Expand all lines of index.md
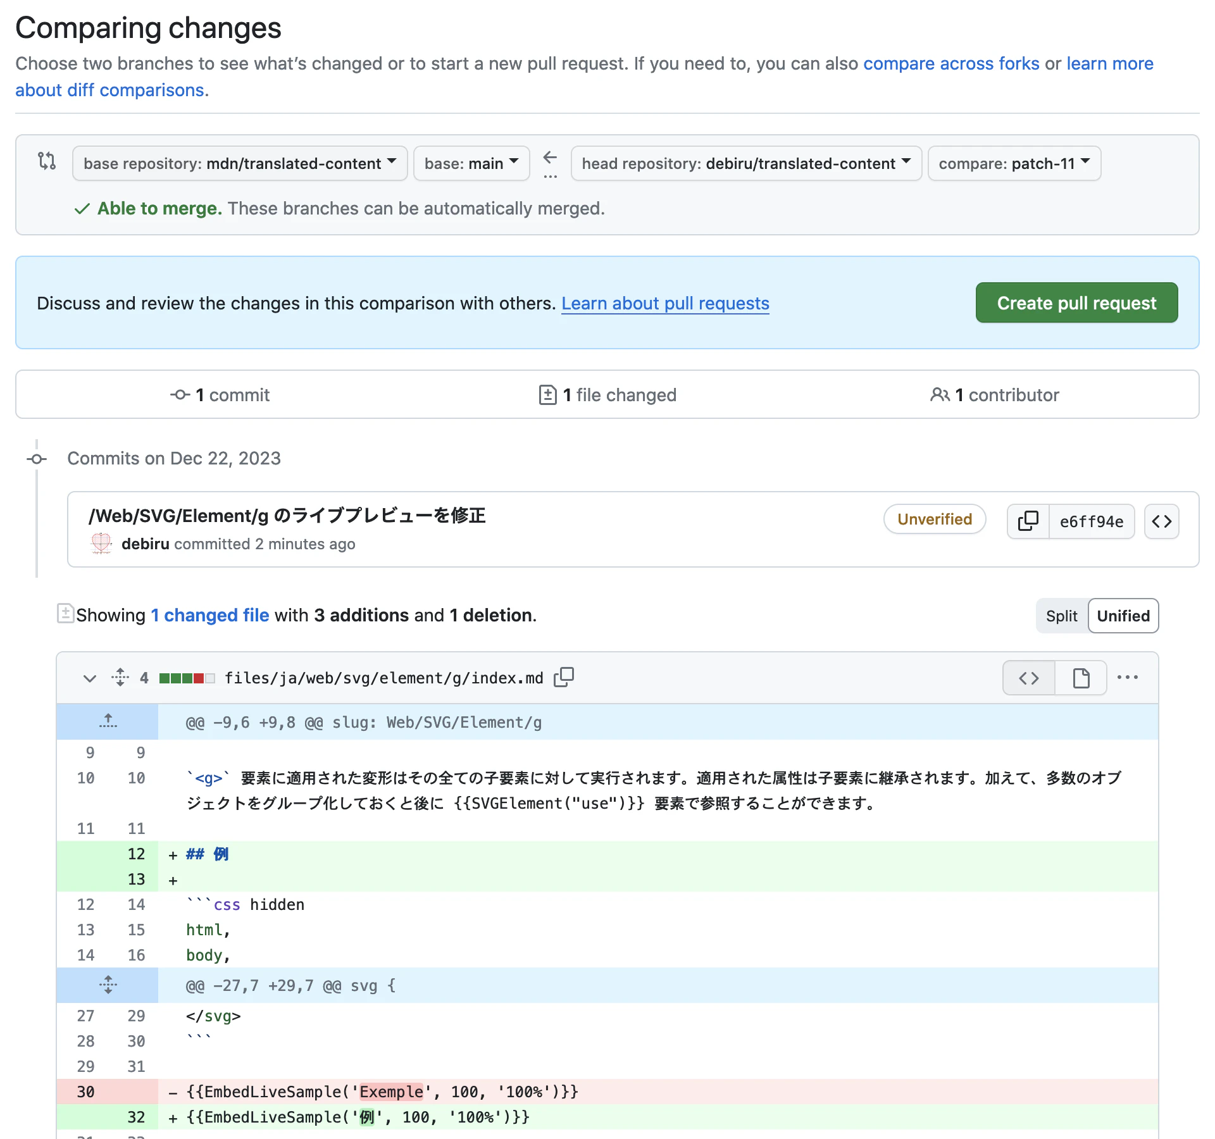Viewport: 1215px width, 1139px height. tap(120, 677)
